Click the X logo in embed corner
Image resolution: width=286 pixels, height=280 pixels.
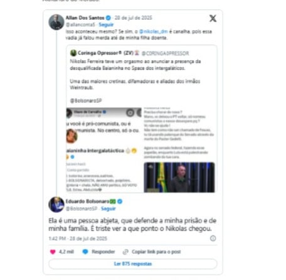tap(213, 18)
